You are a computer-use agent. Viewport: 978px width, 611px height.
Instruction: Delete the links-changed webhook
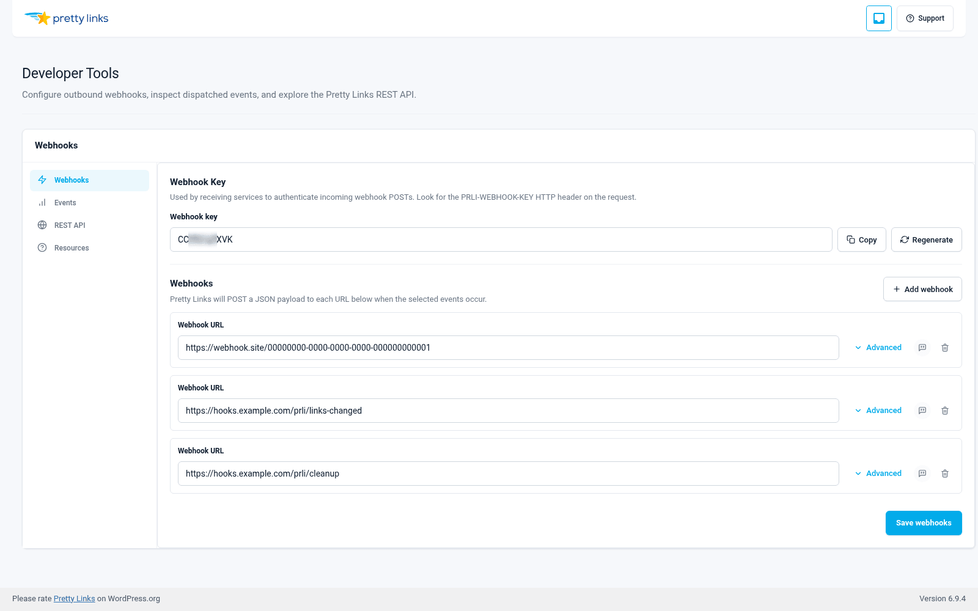[x=945, y=411]
